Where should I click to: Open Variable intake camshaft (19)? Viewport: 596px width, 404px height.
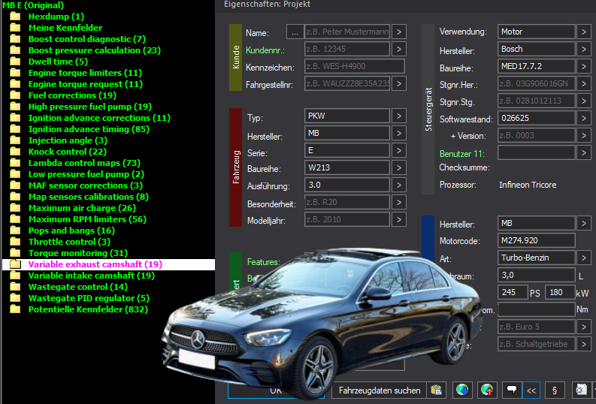[x=92, y=276]
